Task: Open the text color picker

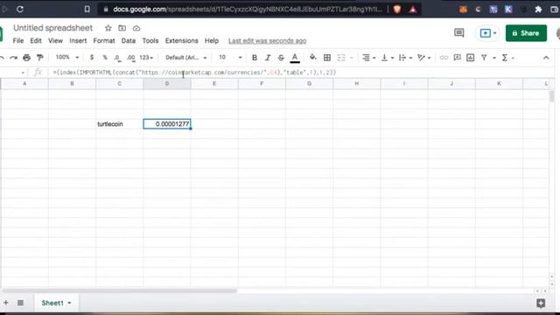Action: pos(295,58)
